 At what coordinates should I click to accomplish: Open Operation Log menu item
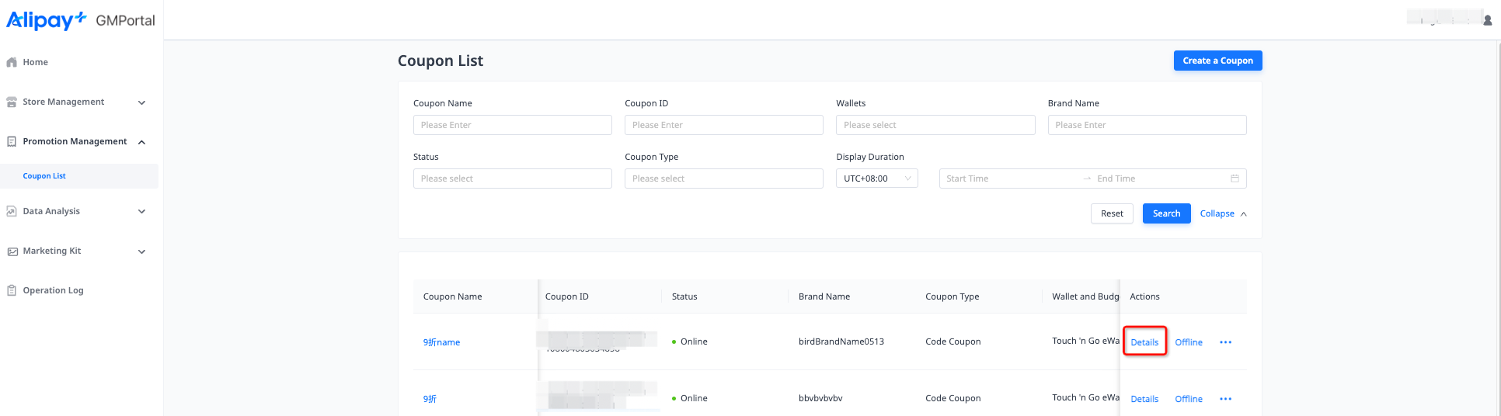(53, 290)
